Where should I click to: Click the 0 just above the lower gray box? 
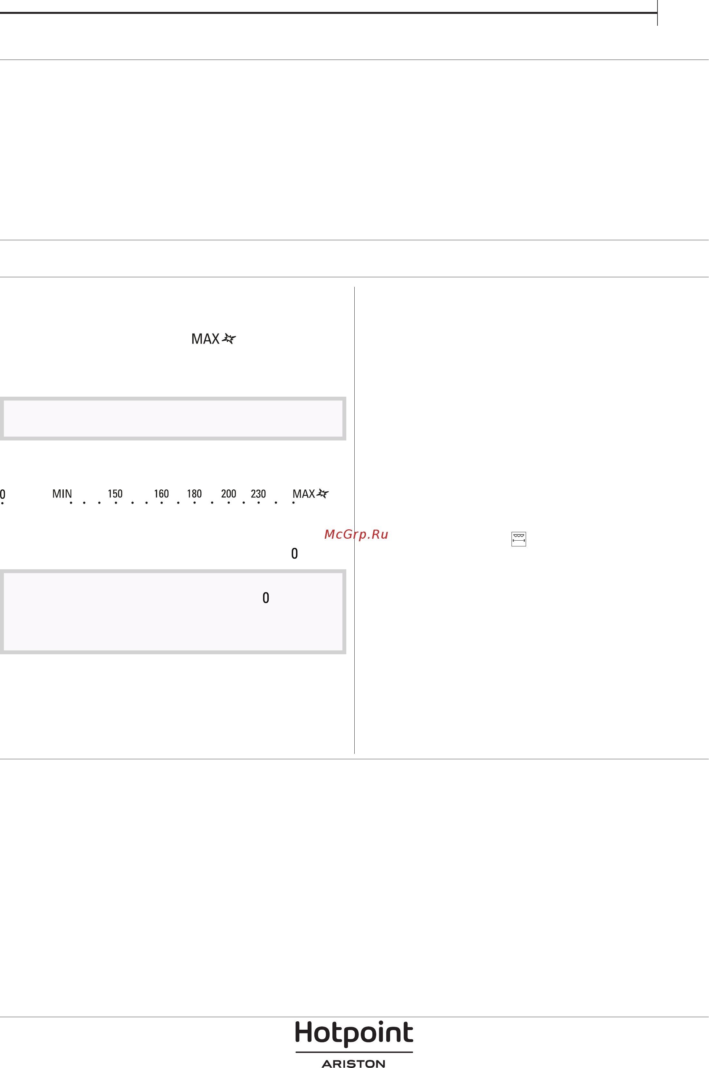[294, 553]
